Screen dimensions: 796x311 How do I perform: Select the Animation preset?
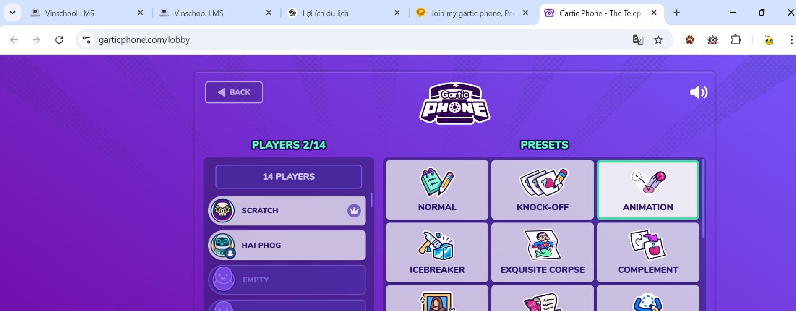click(648, 190)
